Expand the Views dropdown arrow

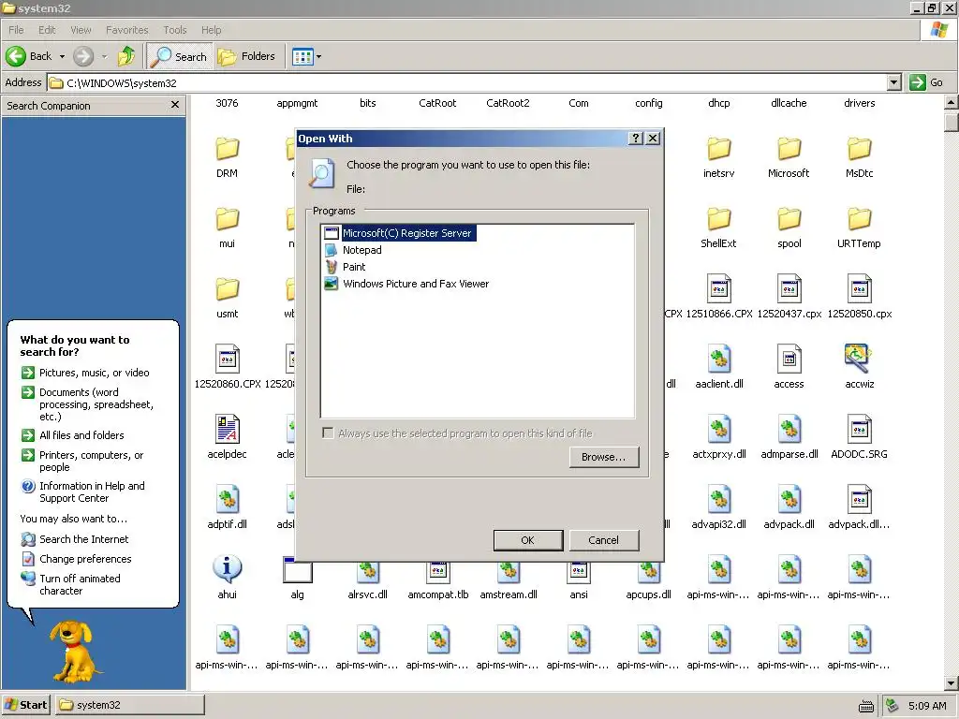[318, 57]
